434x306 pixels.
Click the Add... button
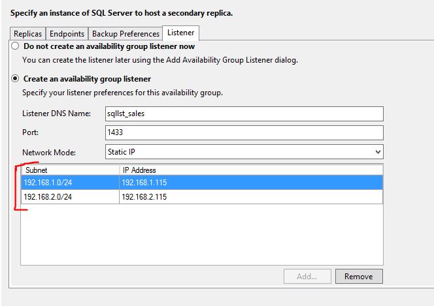pyautogui.click(x=307, y=276)
